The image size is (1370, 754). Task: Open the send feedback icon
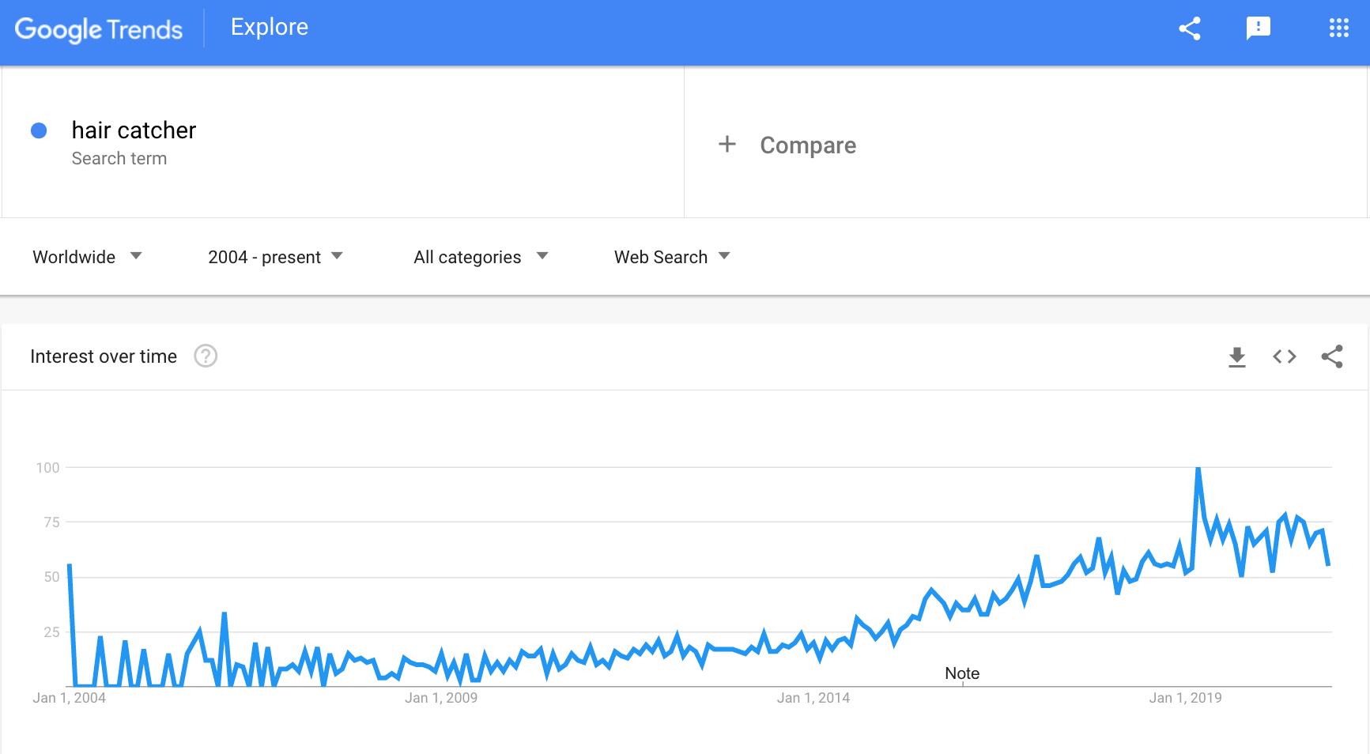pos(1258,28)
